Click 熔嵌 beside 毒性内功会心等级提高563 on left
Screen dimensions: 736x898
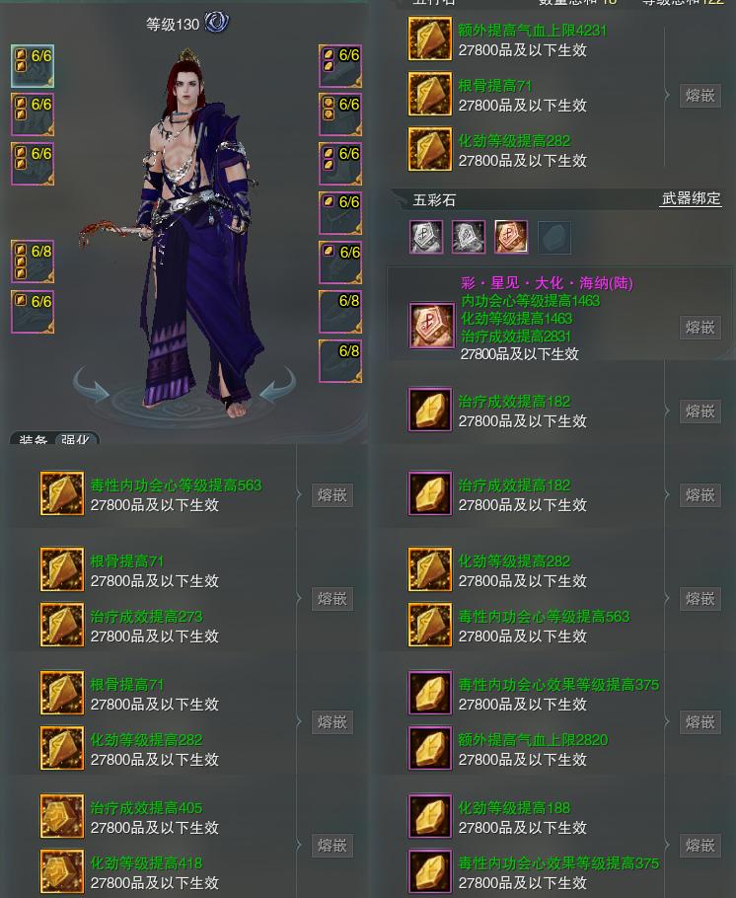coord(332,494)
